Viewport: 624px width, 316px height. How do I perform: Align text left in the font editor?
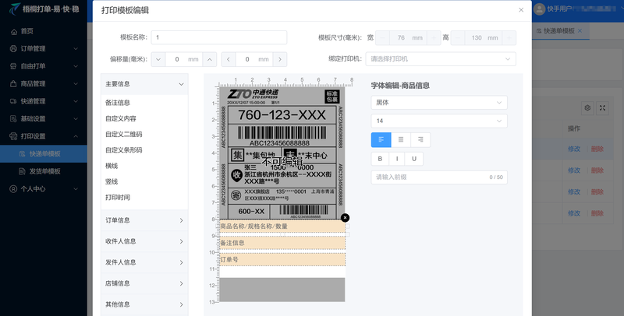click(x=381, y=140)
